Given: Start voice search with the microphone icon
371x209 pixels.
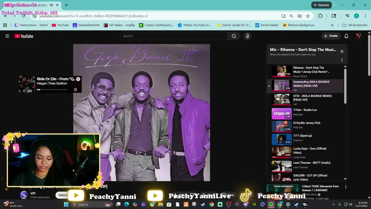Looking at the screenshot, I should point(248,36).
